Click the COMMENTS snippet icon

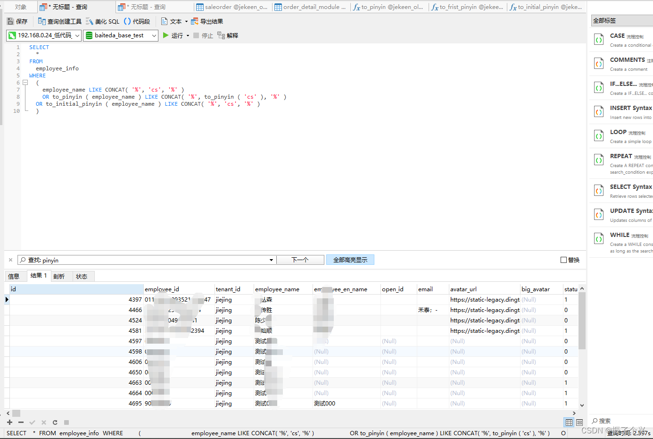(599, 64)
